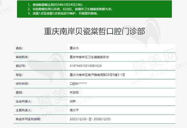The height and width of the screenshot is (128, 187).
Task: Select the 执业许可证有效期 label
Action: (28, 119)
